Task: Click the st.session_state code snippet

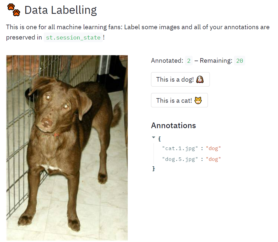Action: pos(73,38)
